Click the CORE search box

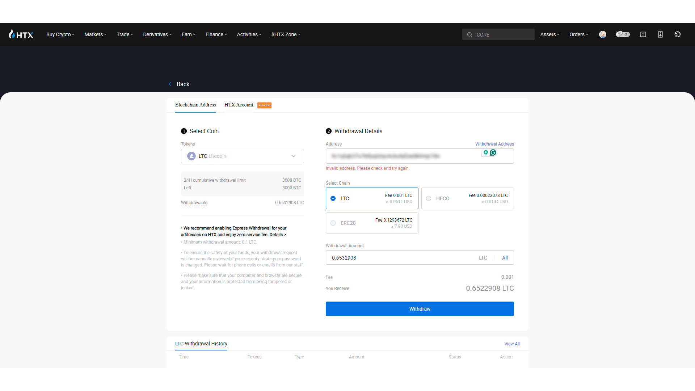[498, 34]
